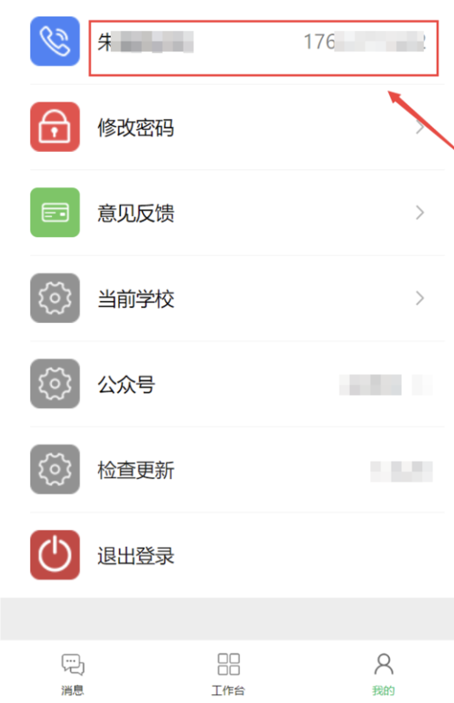The width and height of the screenshot is (454, 703).
Task: Expand the 当前学校 chevron arrow
Action: click(419, 299)
